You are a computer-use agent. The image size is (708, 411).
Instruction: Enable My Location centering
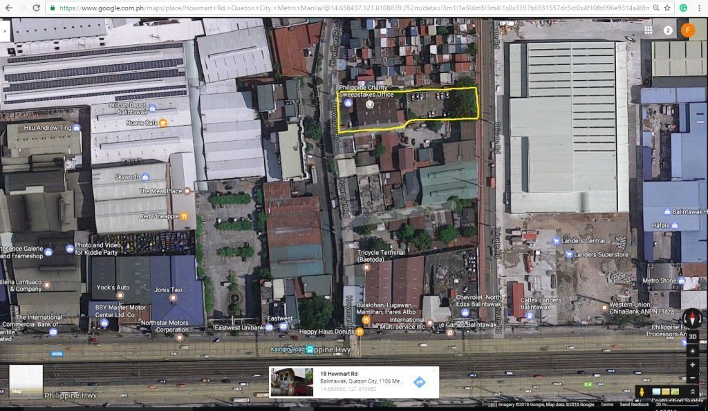693,352
